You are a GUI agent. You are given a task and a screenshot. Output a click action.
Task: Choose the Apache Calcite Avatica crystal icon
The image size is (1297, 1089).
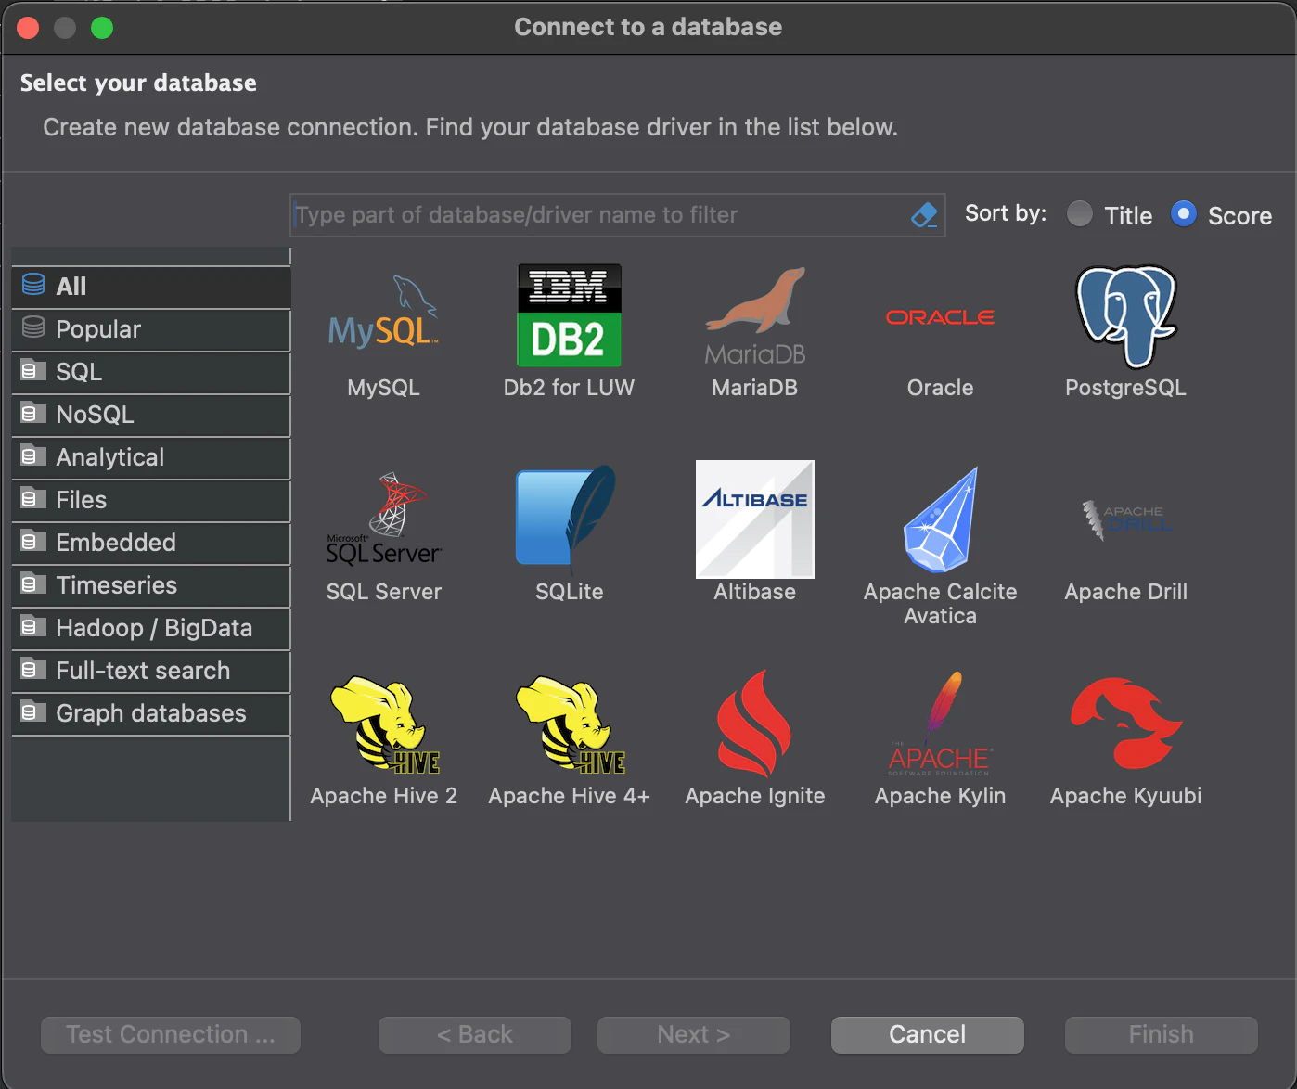point(940,519)
